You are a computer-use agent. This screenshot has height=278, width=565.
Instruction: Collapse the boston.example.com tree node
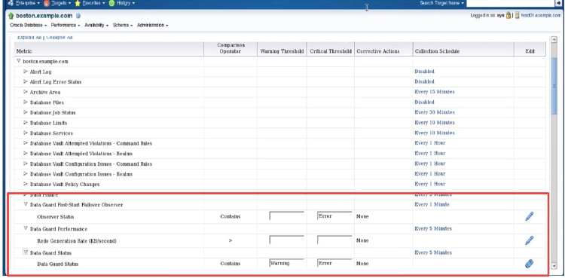tap(19, 61)
